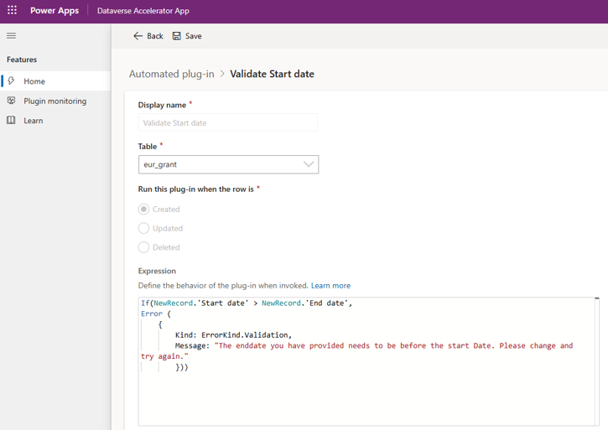Click the breadcrumb chevron separator

(222, 74)
